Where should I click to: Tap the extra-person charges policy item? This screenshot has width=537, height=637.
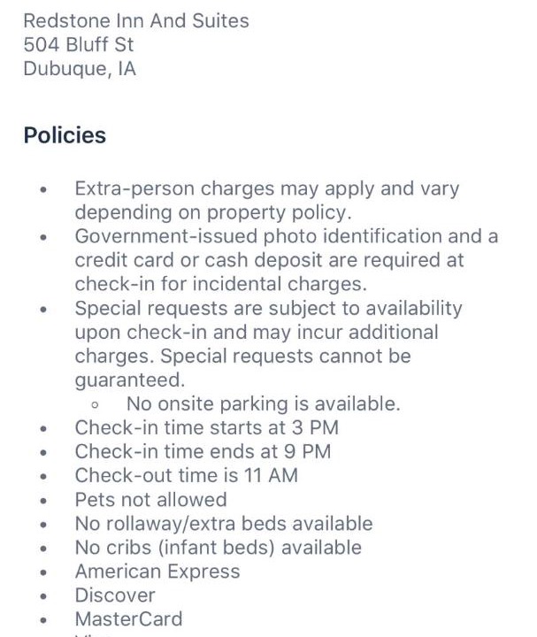point(267,200)
